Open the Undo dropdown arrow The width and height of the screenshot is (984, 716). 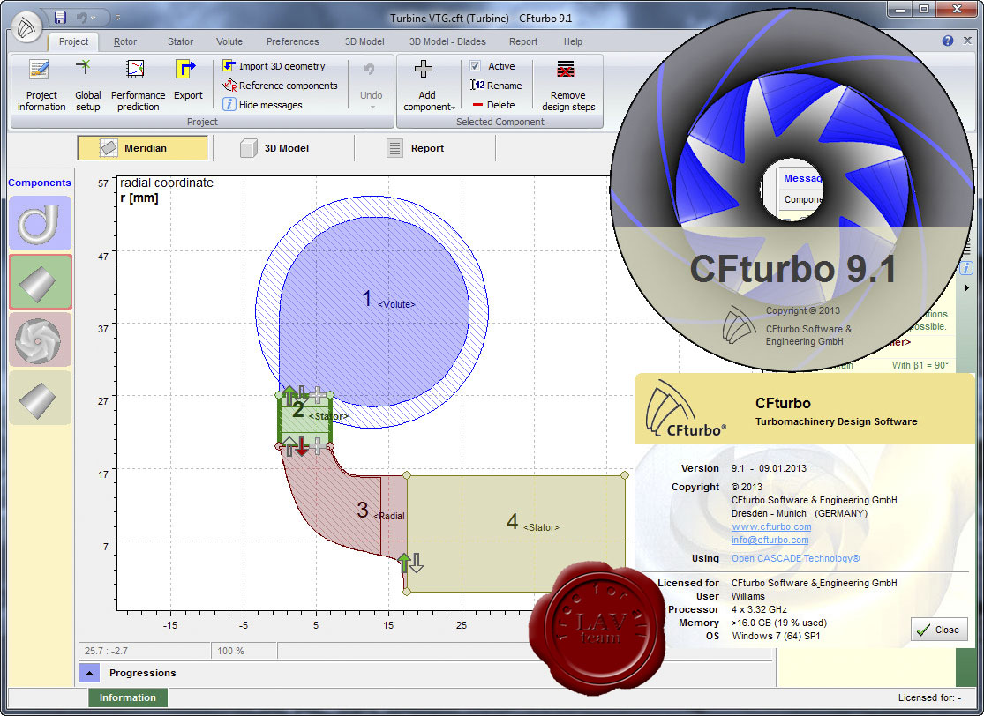tap(371, 108)
